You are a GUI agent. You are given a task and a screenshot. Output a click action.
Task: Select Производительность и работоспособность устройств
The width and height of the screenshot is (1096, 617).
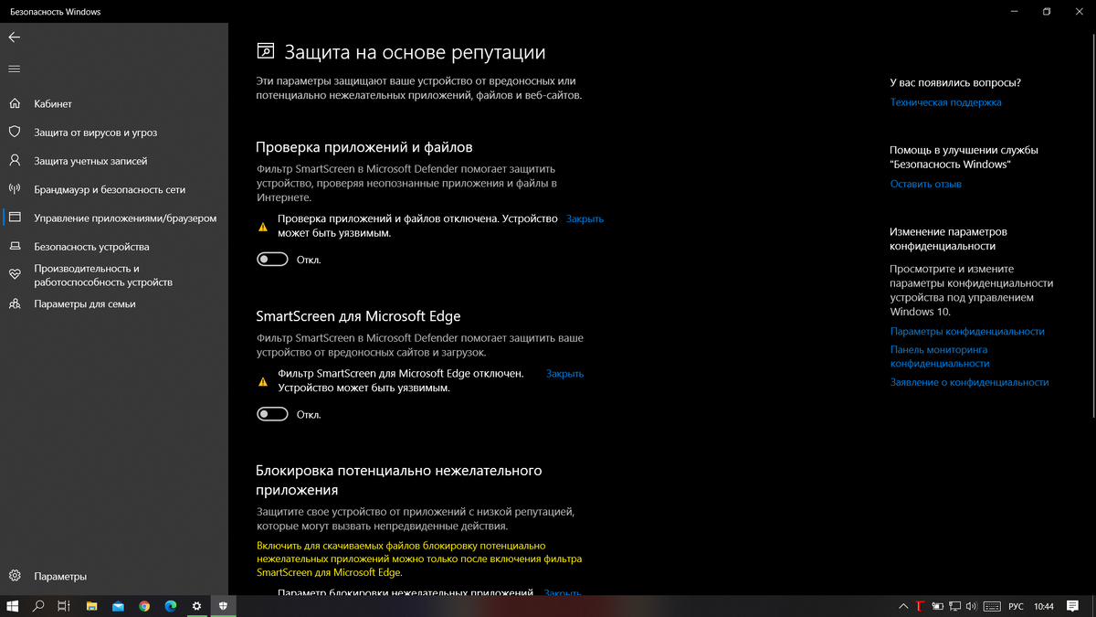tap(114, 275)
